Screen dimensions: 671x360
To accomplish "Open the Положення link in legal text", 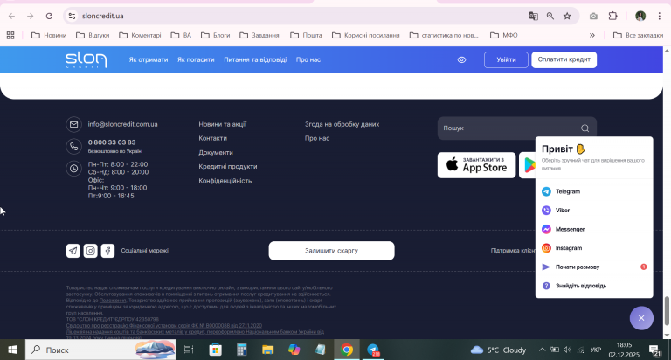I will click(x=113, y=301).
